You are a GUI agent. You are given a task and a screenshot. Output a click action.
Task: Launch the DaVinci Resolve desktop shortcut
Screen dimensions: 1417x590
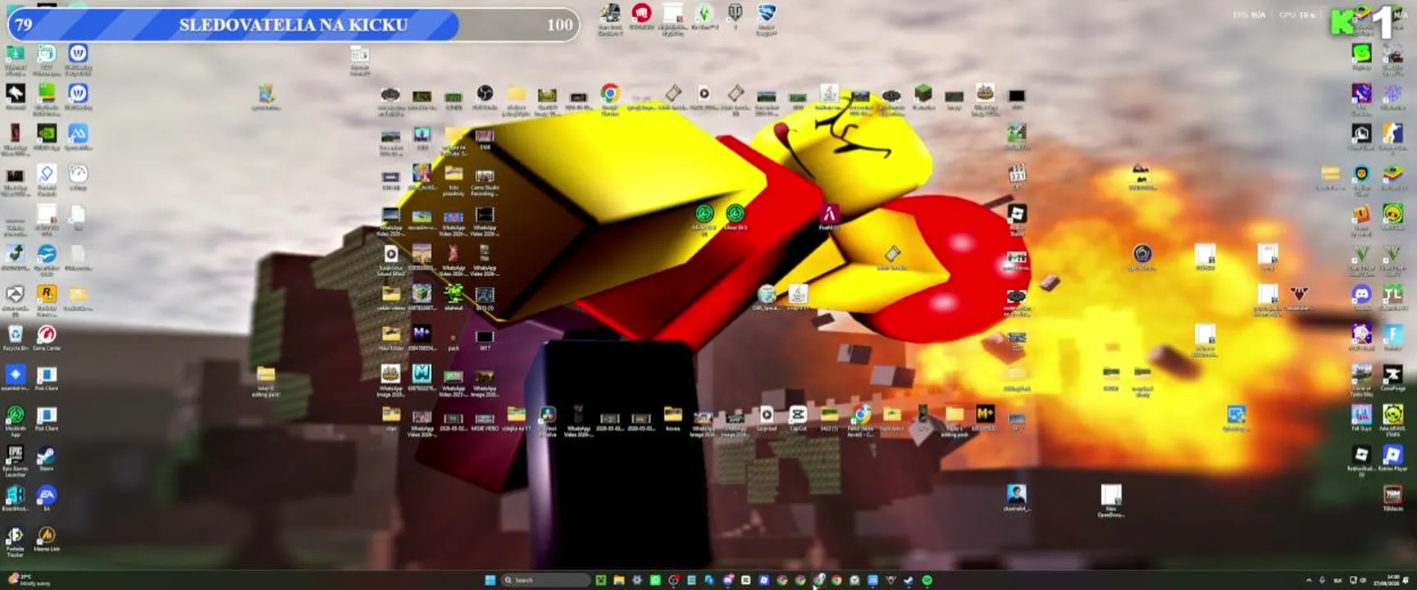pyautogui.click(x=547, y=420)
